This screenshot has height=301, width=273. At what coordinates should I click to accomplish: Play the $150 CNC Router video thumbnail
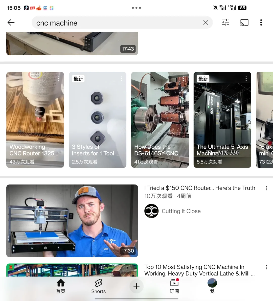click(72, 221)
